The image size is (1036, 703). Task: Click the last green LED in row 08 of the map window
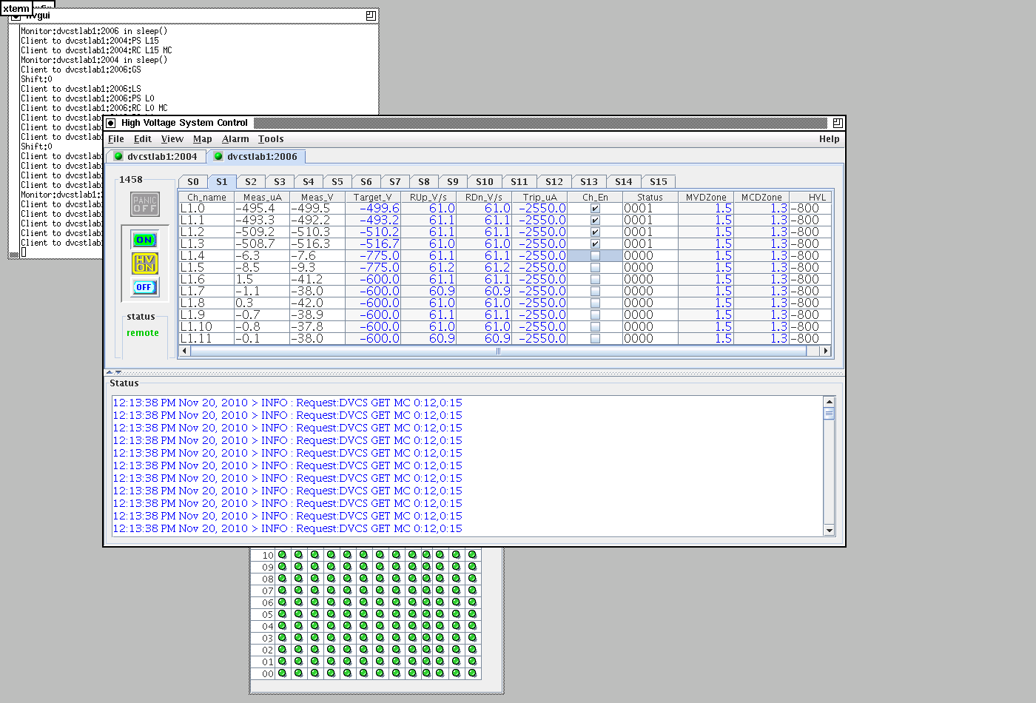(x=473, y=578)
